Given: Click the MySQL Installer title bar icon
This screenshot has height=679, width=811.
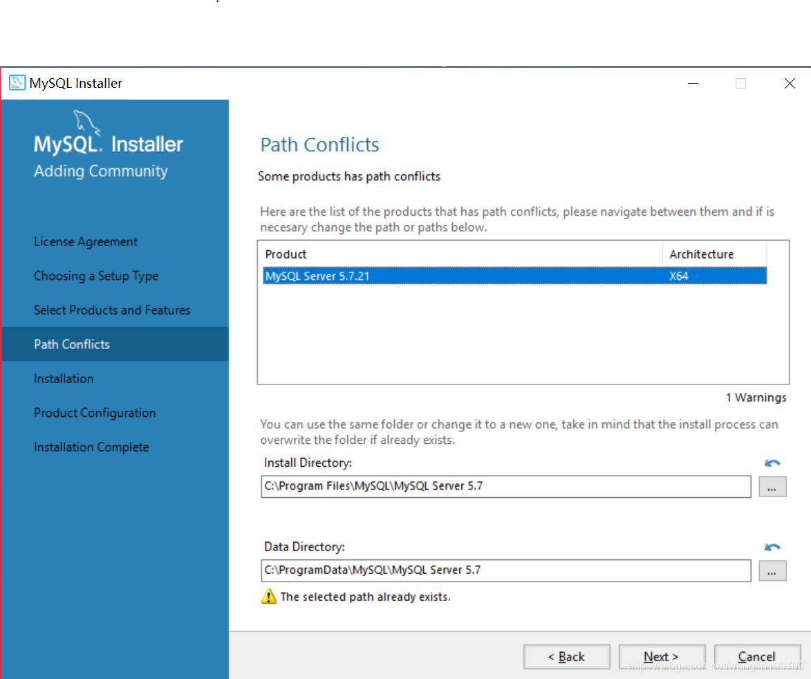Looking at the screenshot, I should click(x=17, y=83).
